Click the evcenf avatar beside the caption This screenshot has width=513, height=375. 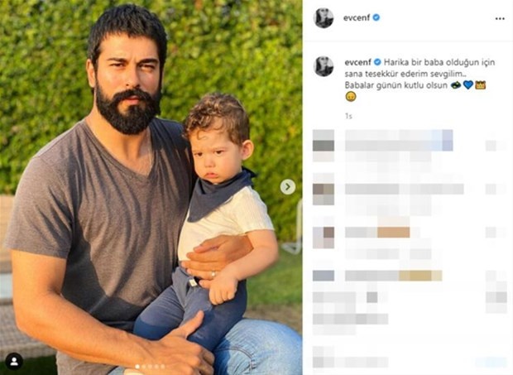[x=324, y=66]
